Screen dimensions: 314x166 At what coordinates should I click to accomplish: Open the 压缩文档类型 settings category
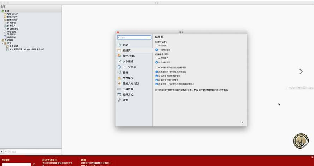[x=130, y=83]
